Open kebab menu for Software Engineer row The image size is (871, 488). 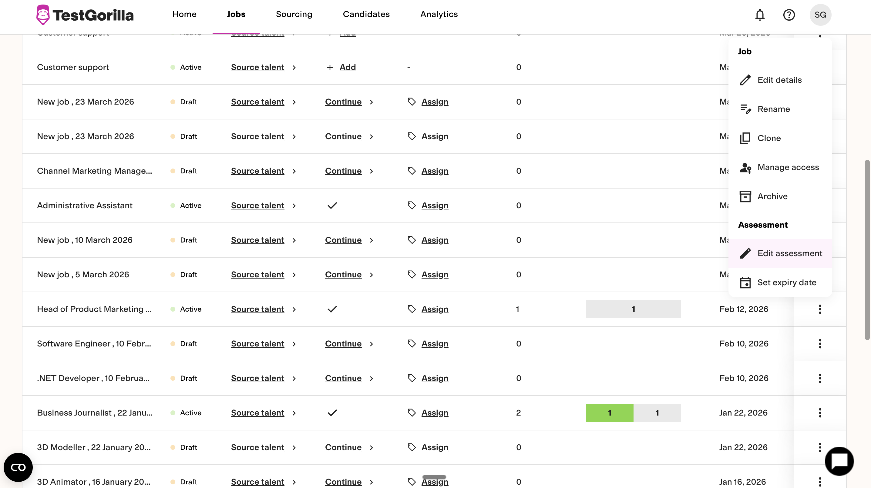[x=820, y=344]
